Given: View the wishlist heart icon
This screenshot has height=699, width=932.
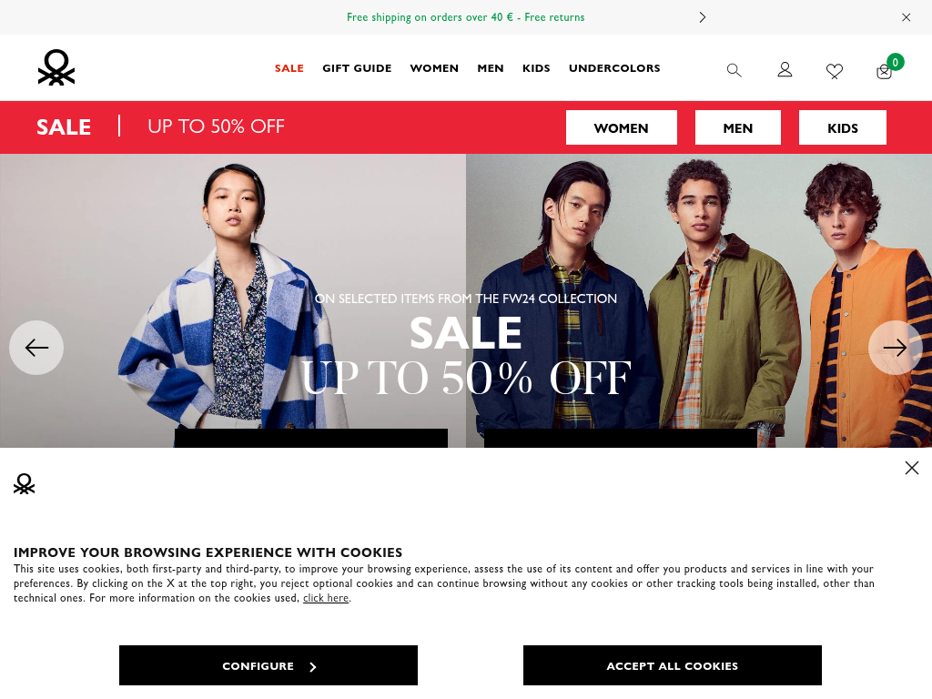Looking at the screenshot, I should (835, 71).
